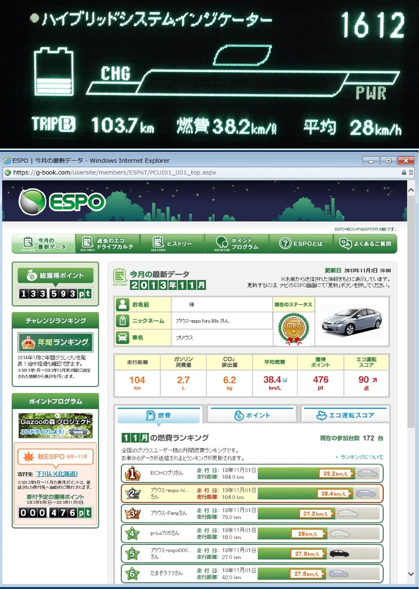Click the third-place crown rank icon

click(x=133, y=514)
